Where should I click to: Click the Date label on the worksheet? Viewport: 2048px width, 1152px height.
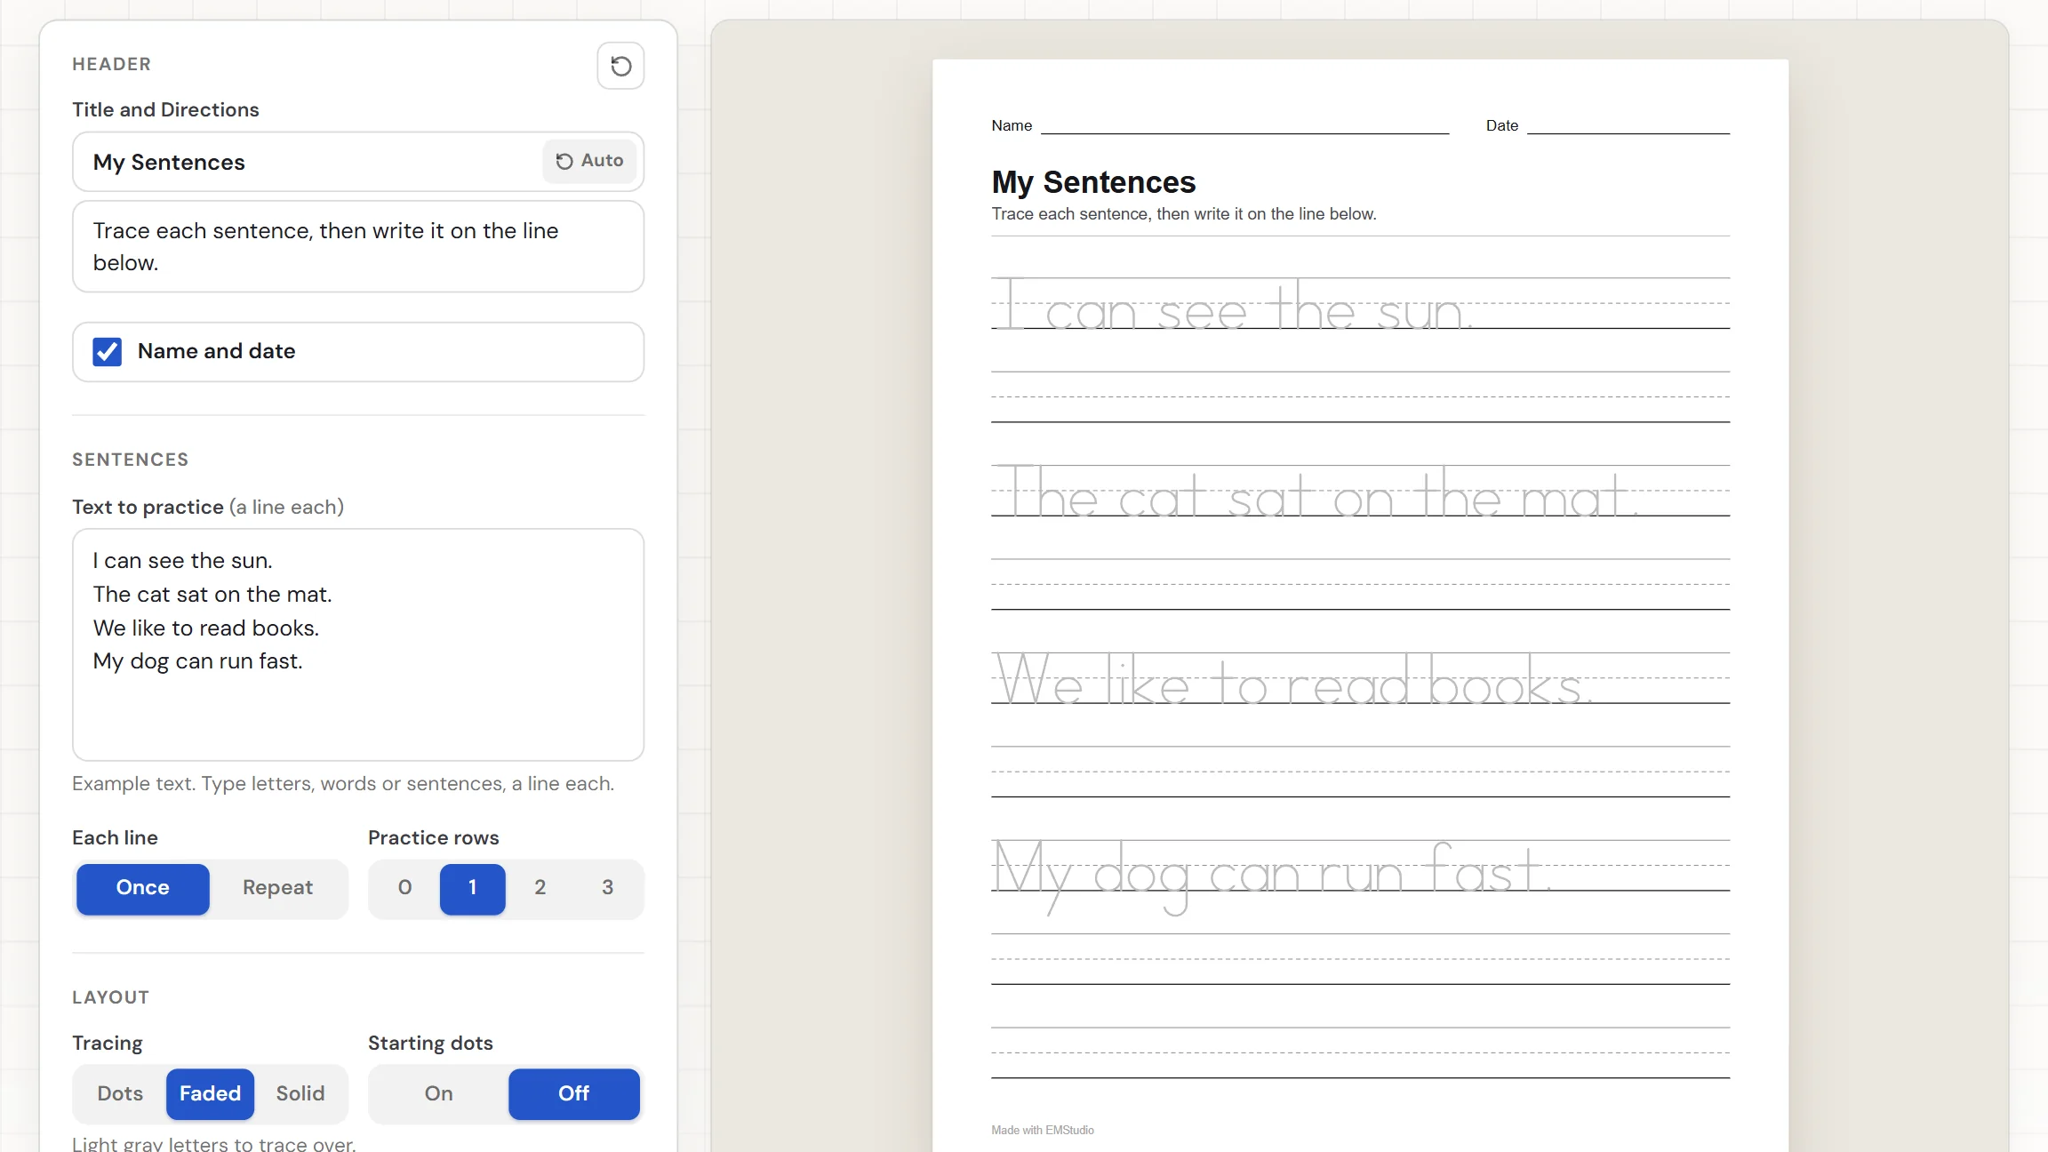pos(1502,126)
